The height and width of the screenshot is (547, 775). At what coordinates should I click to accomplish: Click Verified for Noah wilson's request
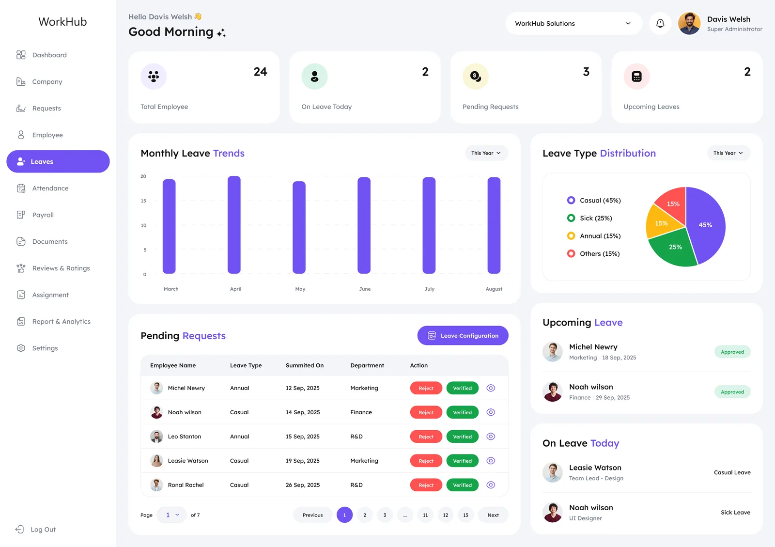click(462, 412)
